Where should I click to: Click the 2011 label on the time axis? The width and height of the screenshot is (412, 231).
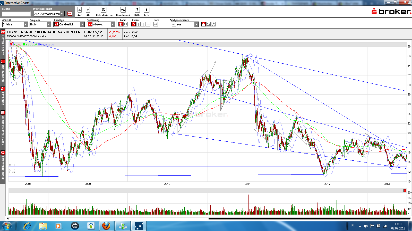[x=247, y=184]
